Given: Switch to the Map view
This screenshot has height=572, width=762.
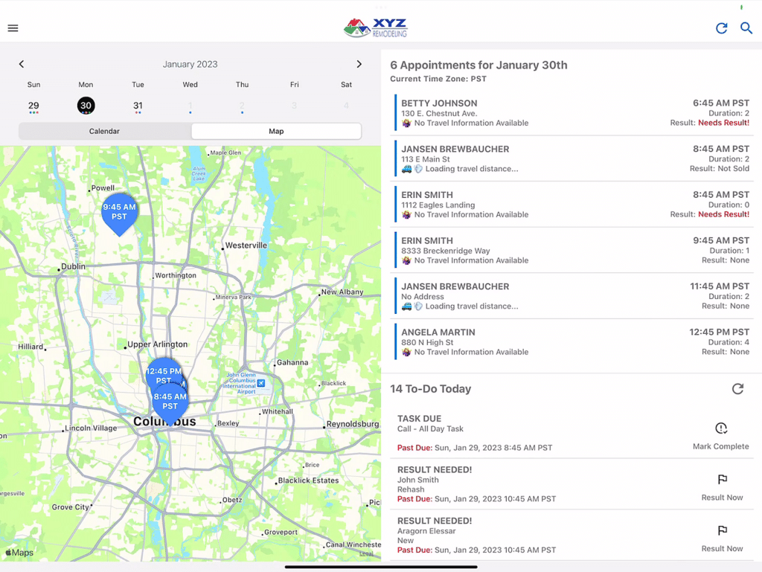Looking at the screenshot, I should click(276, 131).
